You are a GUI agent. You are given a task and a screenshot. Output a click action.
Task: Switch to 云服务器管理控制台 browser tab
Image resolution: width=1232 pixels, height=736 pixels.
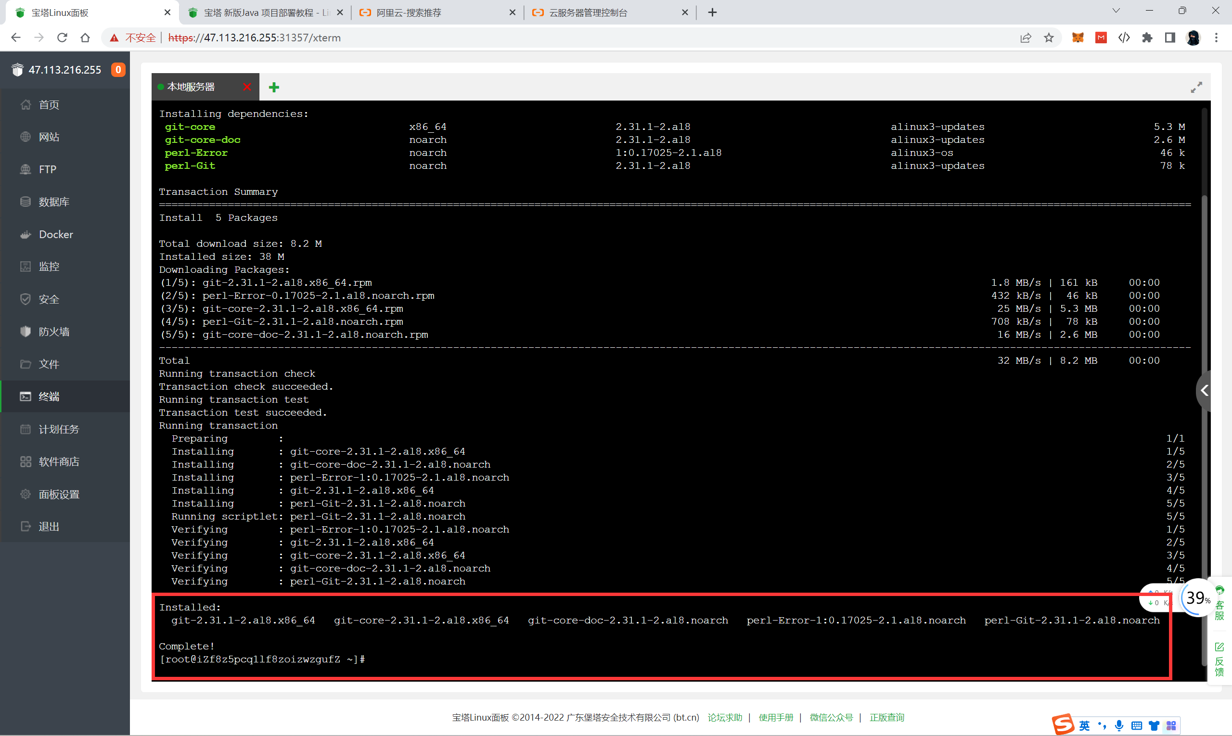pos(588,13)
